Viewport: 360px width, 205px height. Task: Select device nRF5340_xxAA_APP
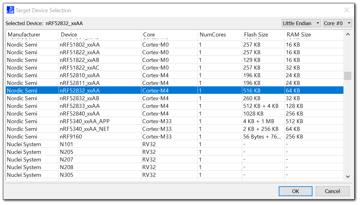[174, 121]
